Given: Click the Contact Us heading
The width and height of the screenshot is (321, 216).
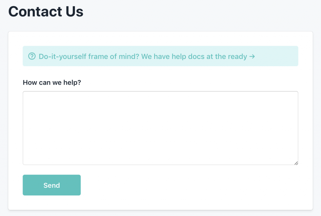Looking at the screenshot, I should 46,12.
